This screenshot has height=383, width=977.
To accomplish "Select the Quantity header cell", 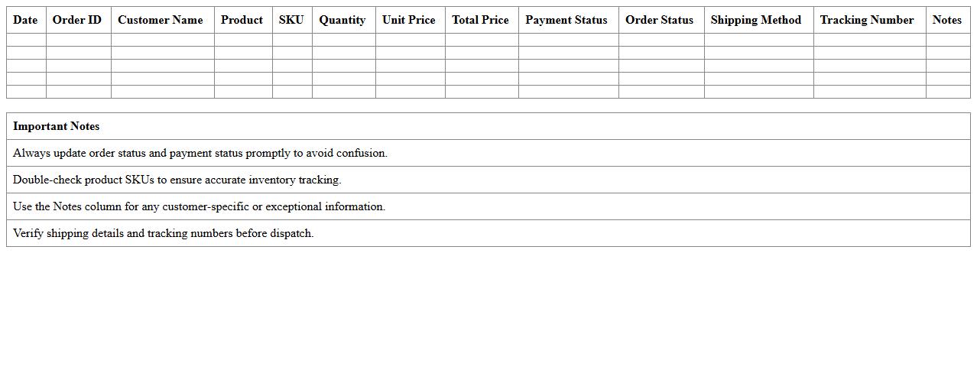I will [342, 20].
